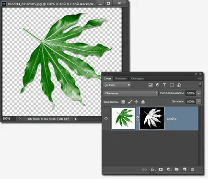Lock all with the padlock icon
The width and height of the screenshot is (208, 179).
[x=143, y=101]
